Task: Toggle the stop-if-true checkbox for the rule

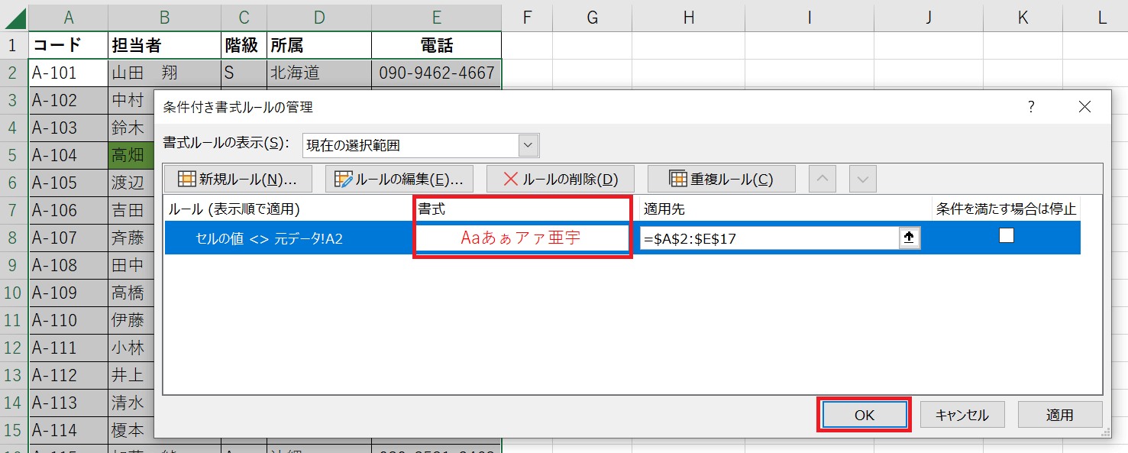Action: tap(1006, 236)
